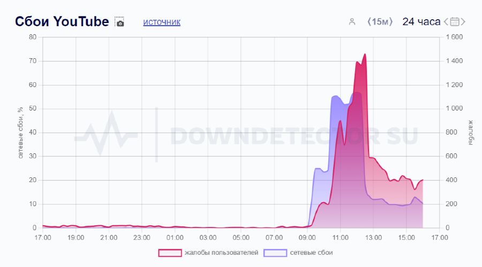
Task: Open the calendar date picker icon
Action: coord(455,22)
